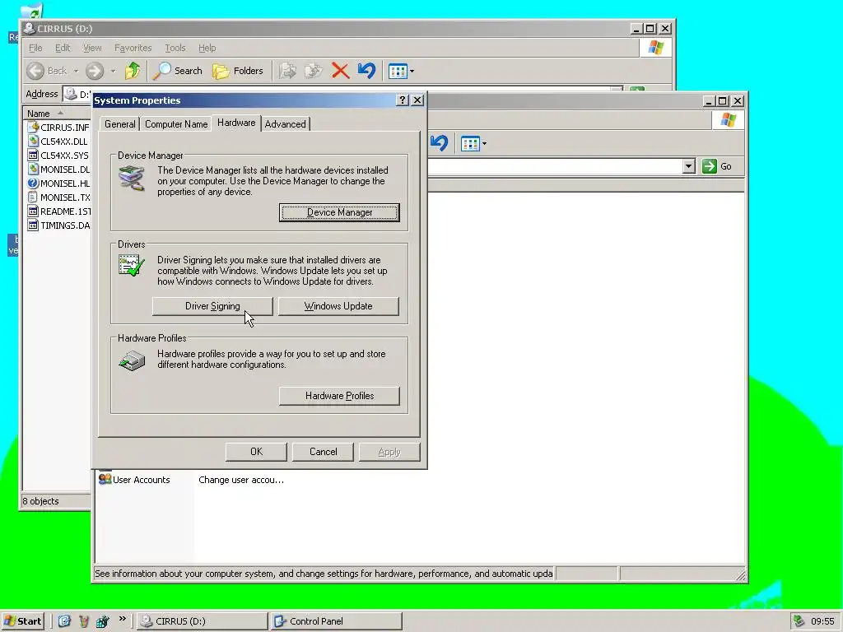Expand the quick launch overflow chevron
Image resolution: width=843 pixels, height=632 pixels.
coord(122,619)
